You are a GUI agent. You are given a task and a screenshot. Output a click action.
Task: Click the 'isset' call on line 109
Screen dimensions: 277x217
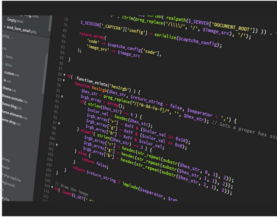[x=67, y=192]
